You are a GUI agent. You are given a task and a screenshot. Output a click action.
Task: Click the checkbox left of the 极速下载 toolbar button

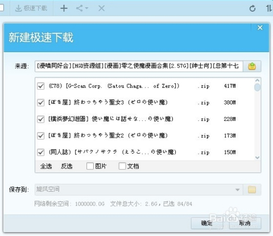click(x=2, y=8)
